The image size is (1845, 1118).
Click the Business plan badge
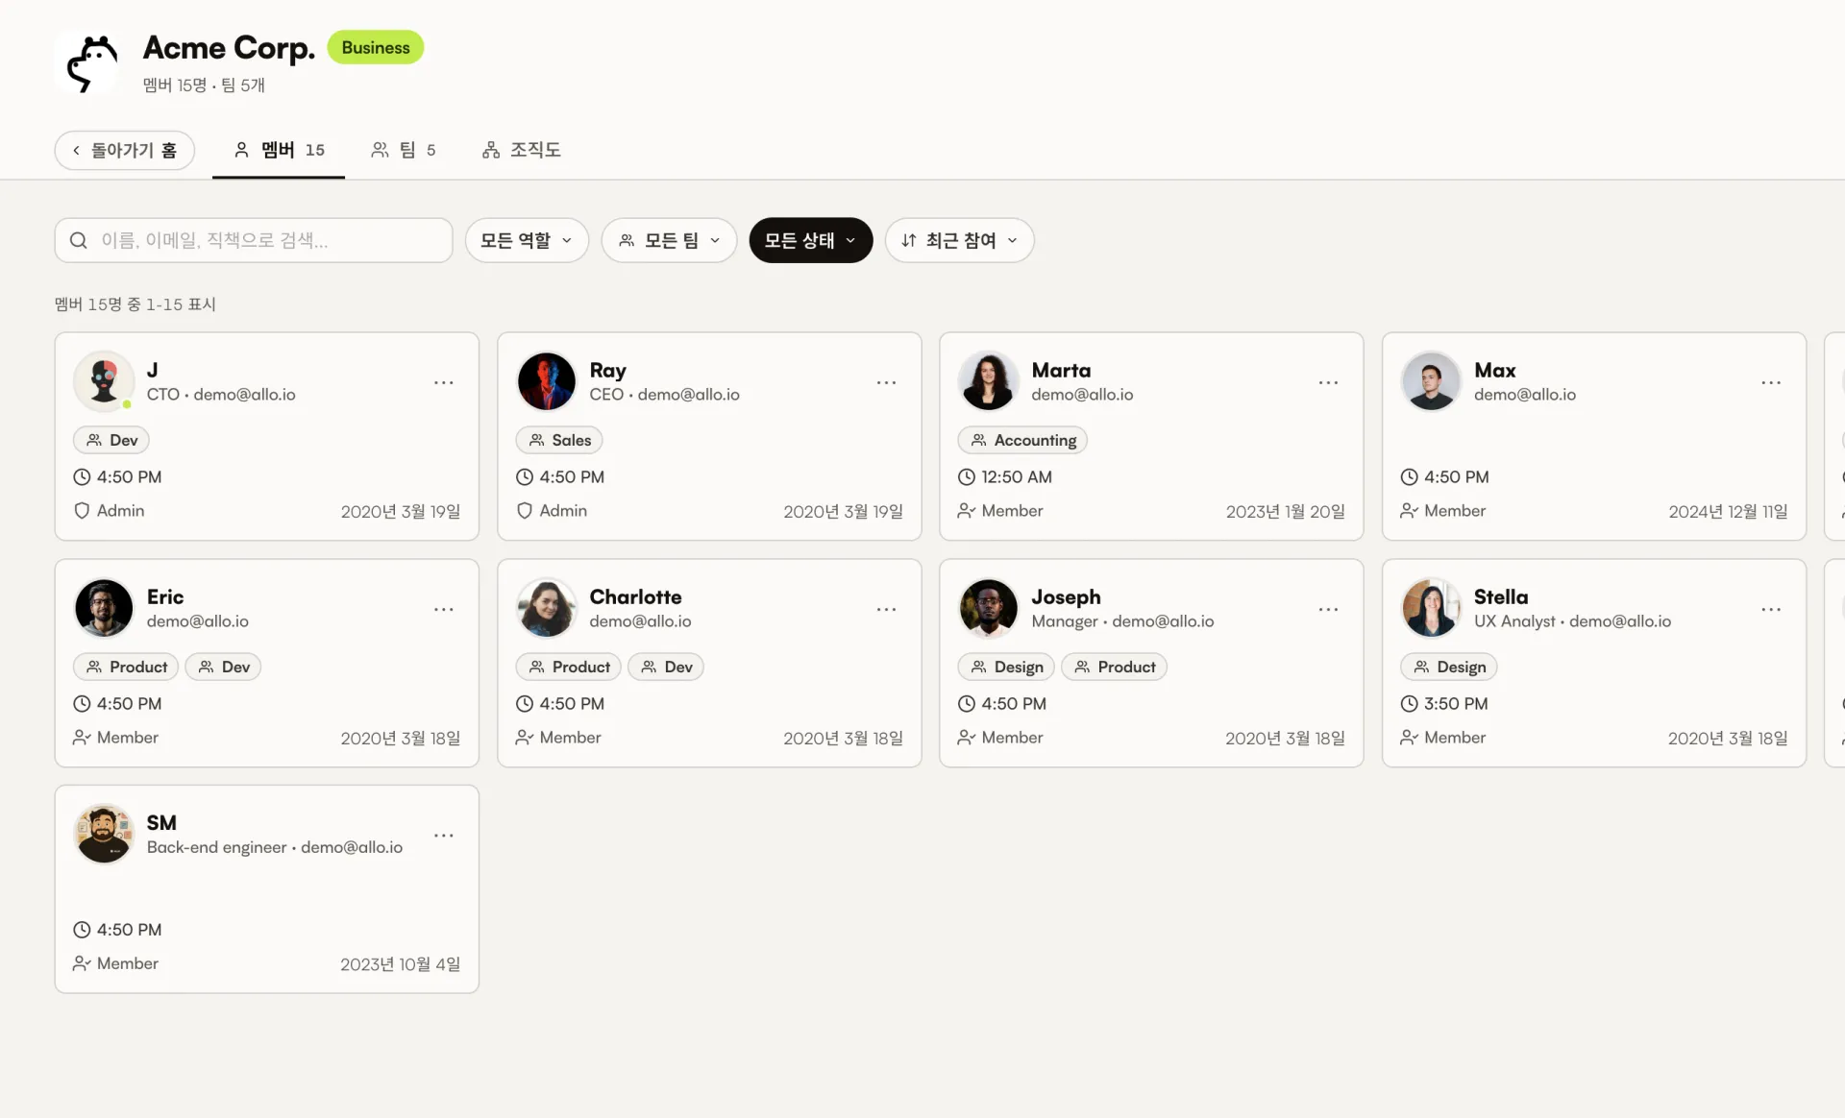pos(376,47)
